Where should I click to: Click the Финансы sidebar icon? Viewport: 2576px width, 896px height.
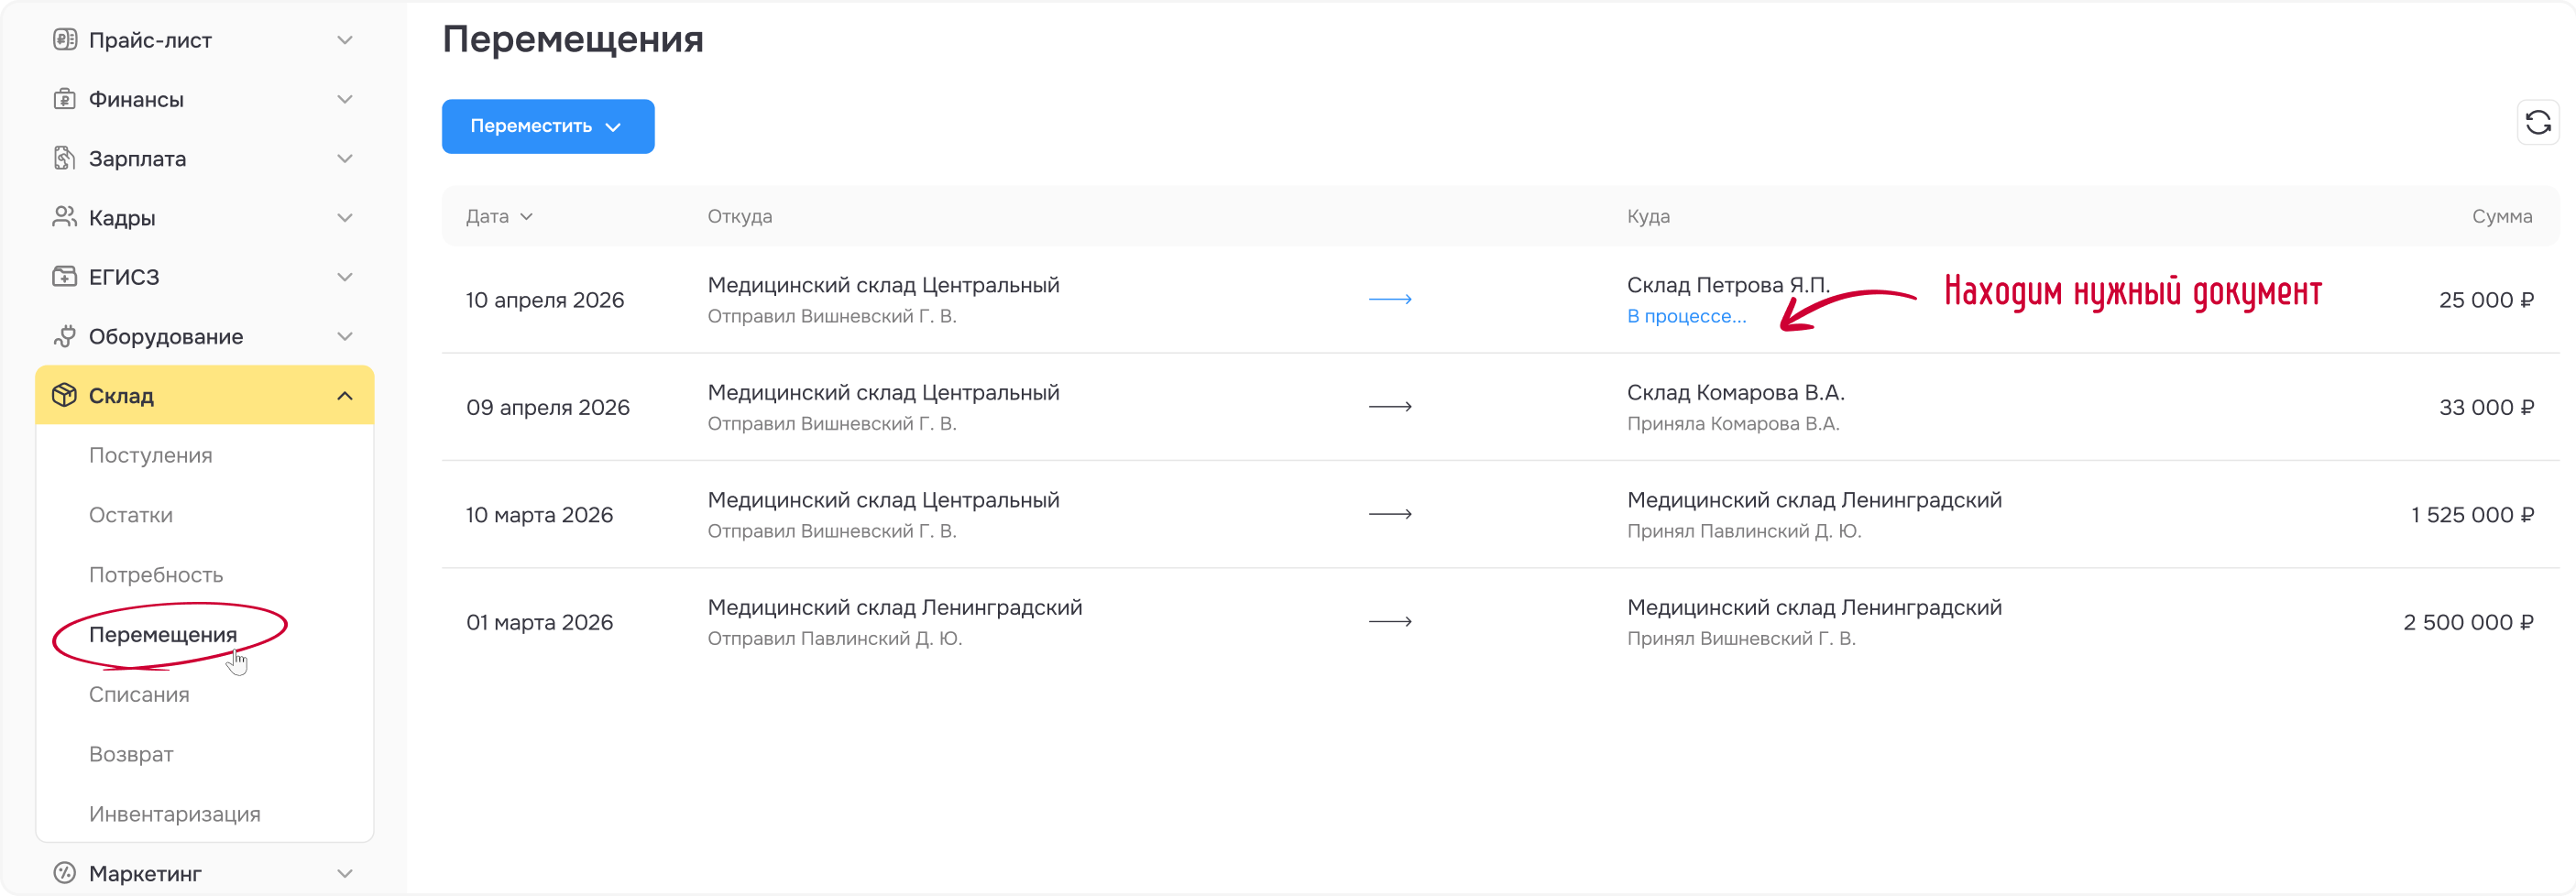(65, 99)
